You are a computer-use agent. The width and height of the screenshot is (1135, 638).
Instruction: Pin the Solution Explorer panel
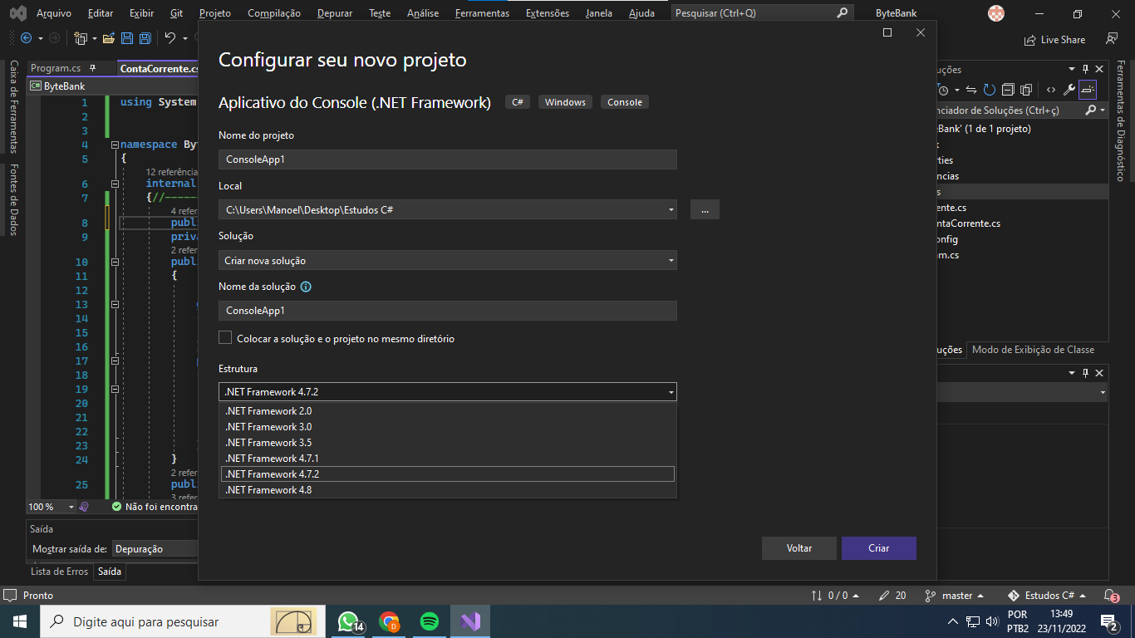1084,70
